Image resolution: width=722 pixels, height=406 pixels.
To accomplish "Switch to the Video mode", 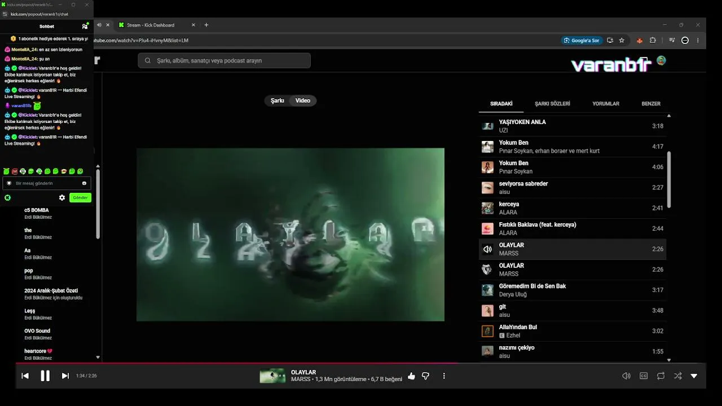I will (303, 100).
